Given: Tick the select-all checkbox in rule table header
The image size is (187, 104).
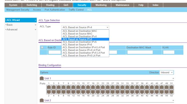Looking at the screenshot, I should (x=42, y=48).
